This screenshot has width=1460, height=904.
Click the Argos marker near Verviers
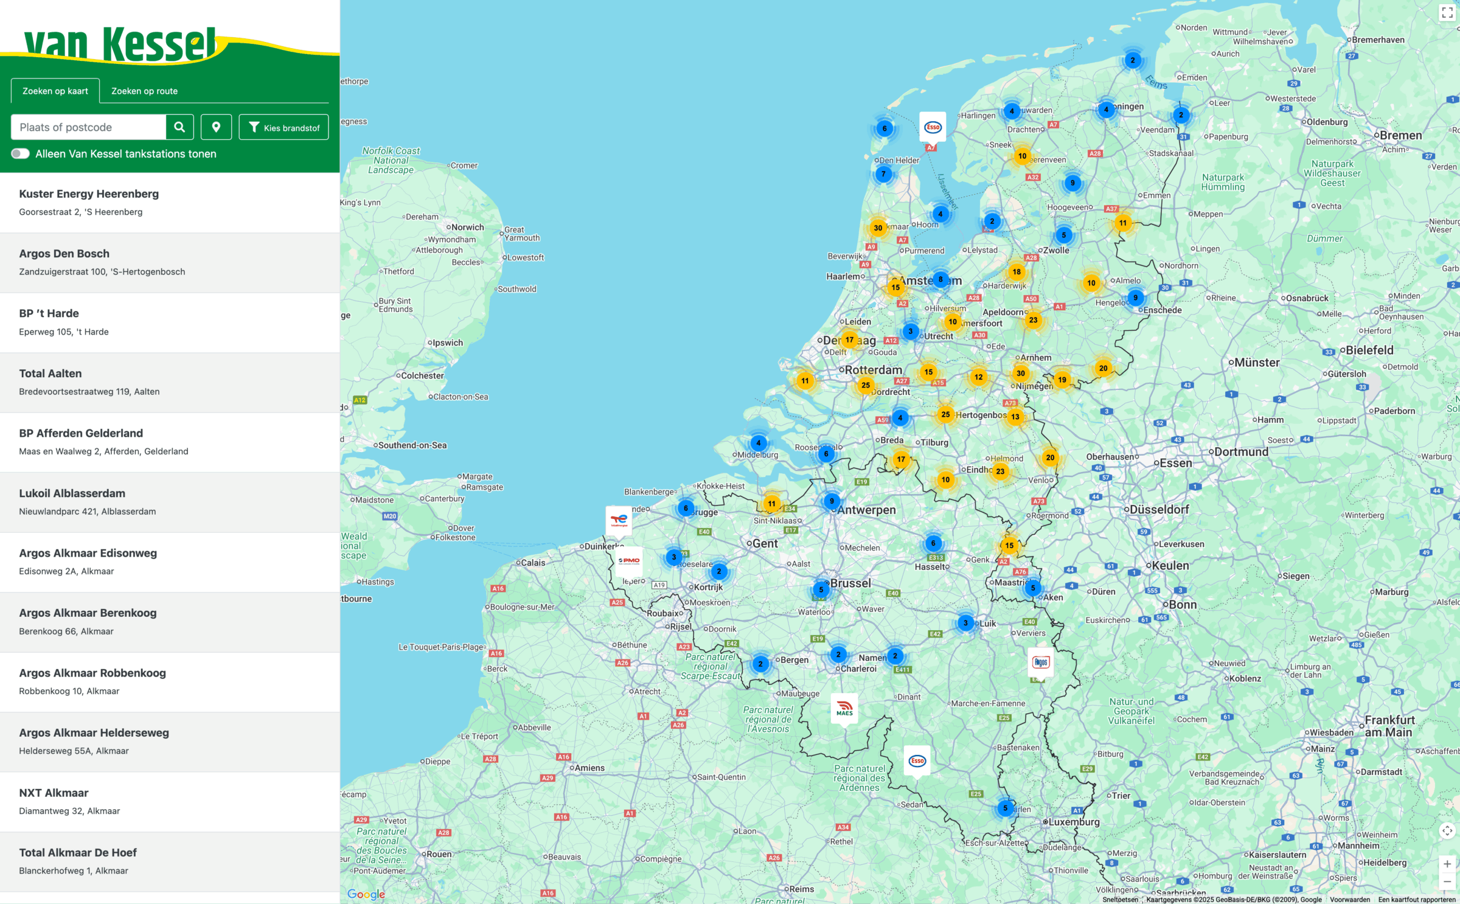[1041, 662]
